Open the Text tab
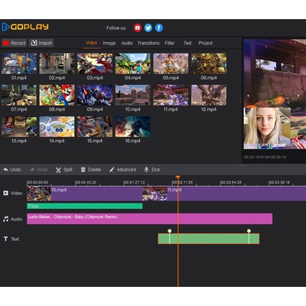The height and width of the screenshot is (306, 306). [x=187, y=43]
